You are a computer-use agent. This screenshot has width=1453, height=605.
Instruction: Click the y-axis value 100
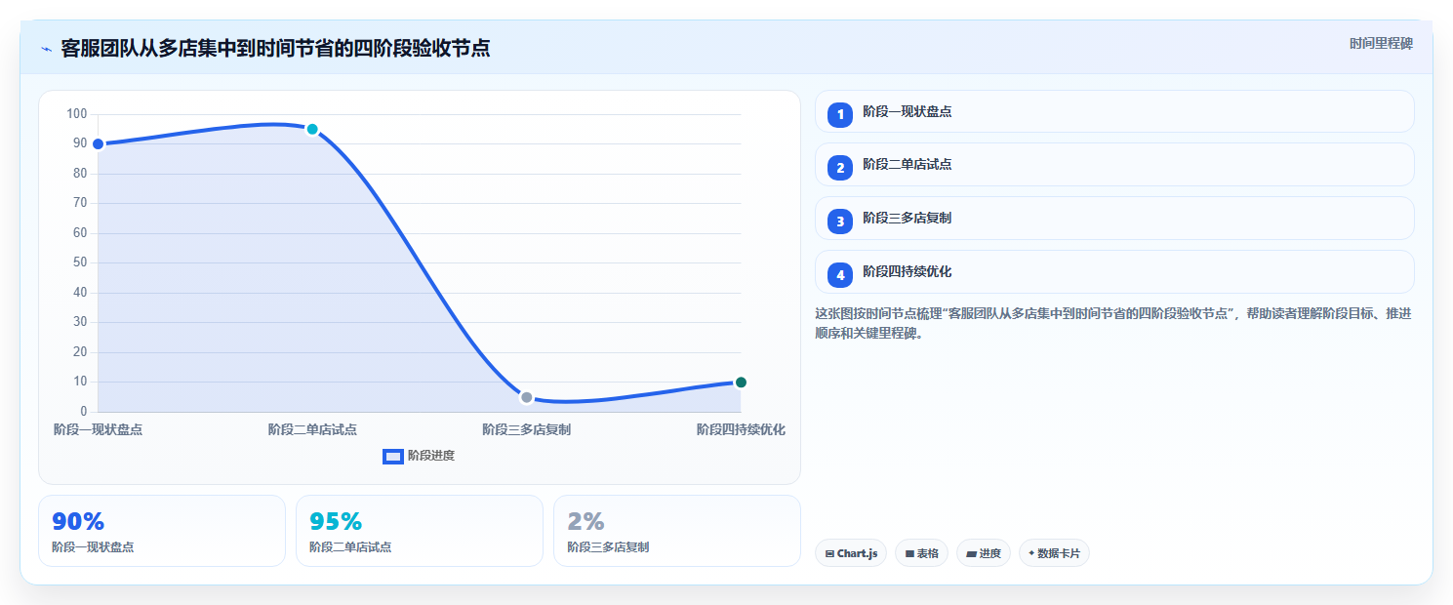click(77, 114)
